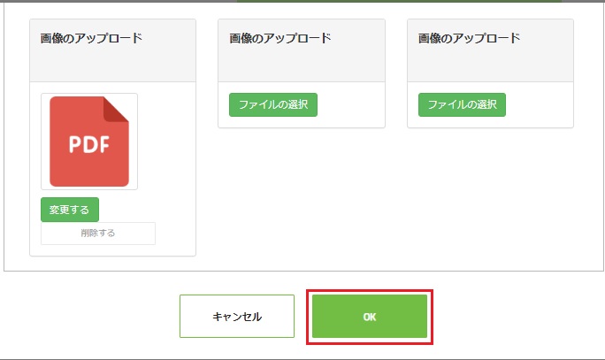
Task: Click the middle card's 画像のアップロード header
Action: 280,38
